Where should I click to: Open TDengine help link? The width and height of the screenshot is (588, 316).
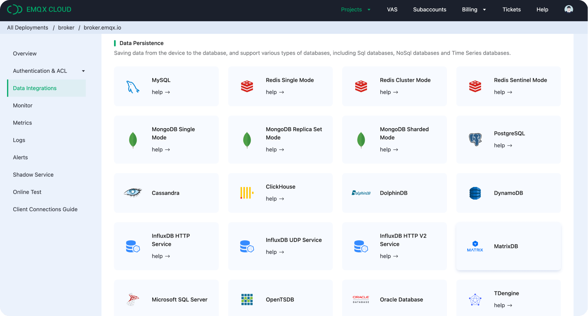[503, 305]
